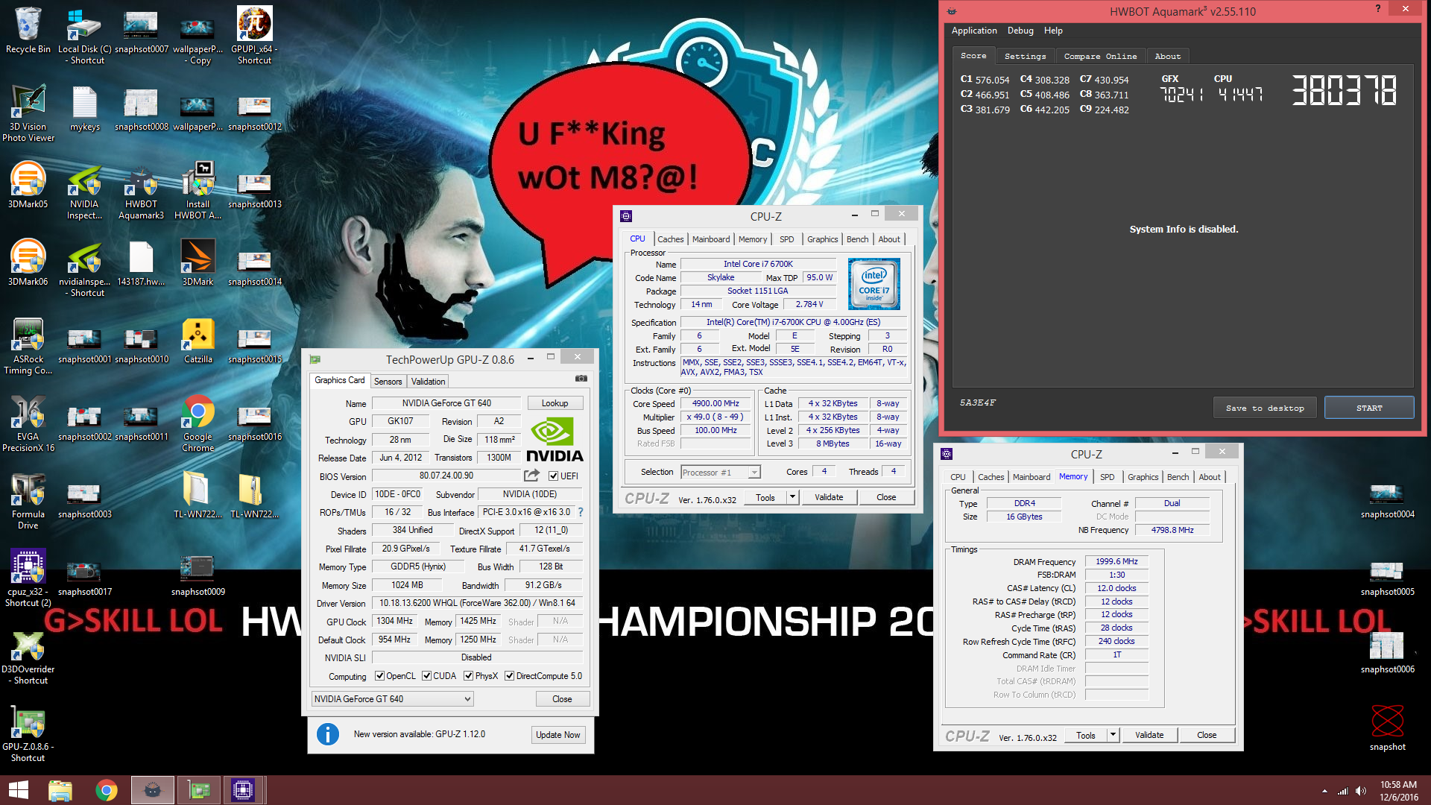Open 3D Vision Photo Viewer icon
Screen dimensions: 1431x805
(x=28, y=113)
